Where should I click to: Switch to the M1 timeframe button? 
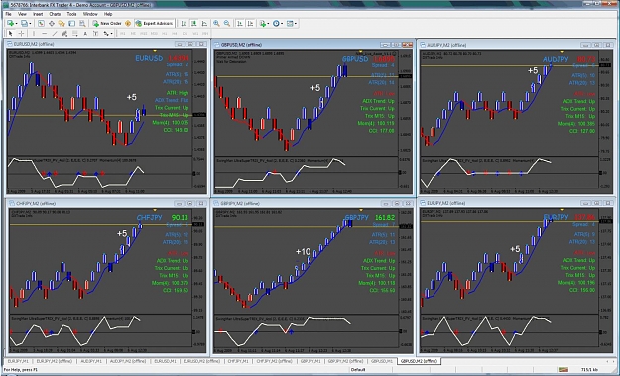pyautogui.click(x=123, y=34)
